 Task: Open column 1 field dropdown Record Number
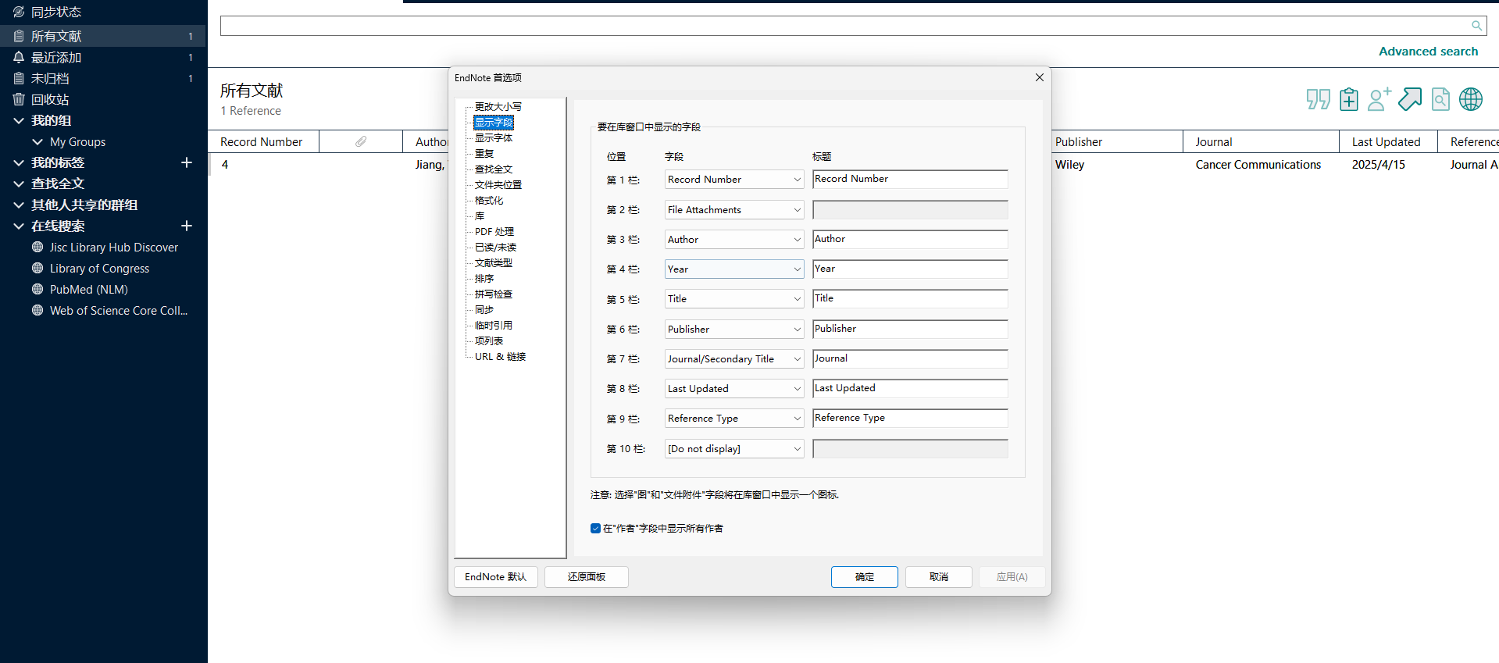click(x=733, y=180)
